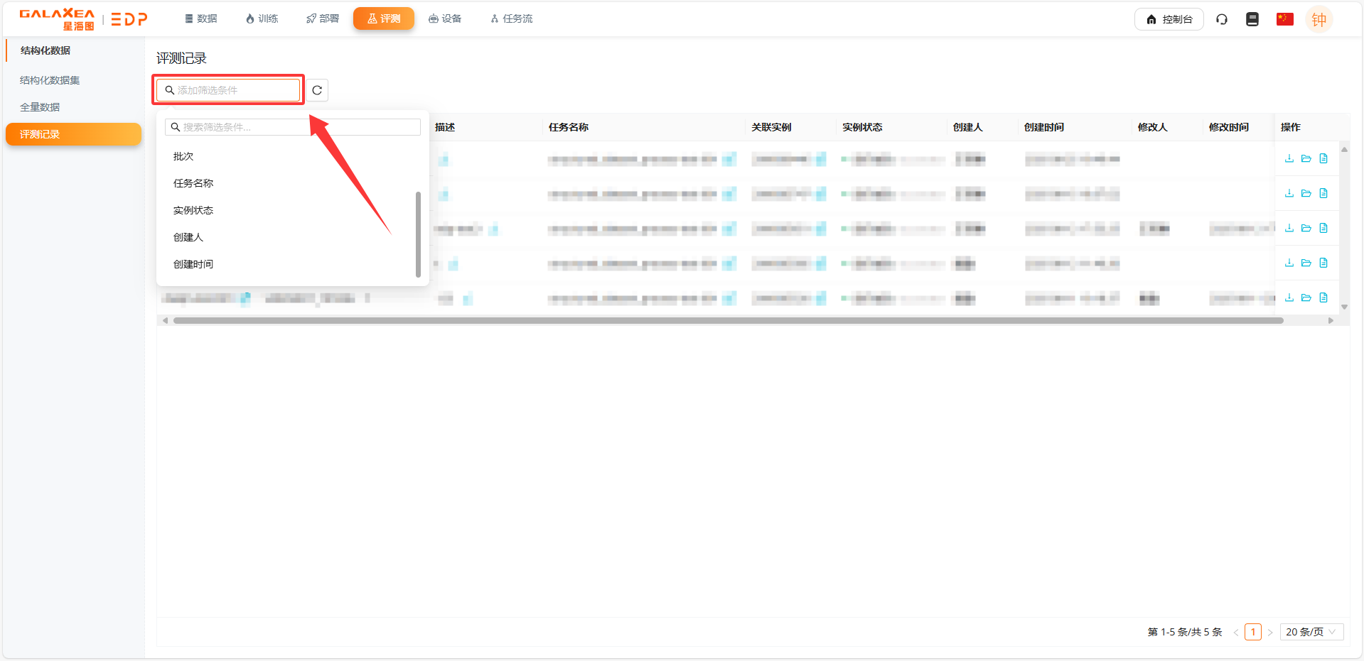Open the documentation book icon
The width and height of the screenshot is (1364, 661).
coord(1252,19)
